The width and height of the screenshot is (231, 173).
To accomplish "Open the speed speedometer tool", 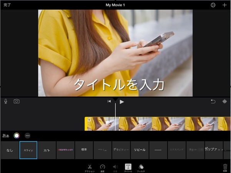I will pos(103,168).
